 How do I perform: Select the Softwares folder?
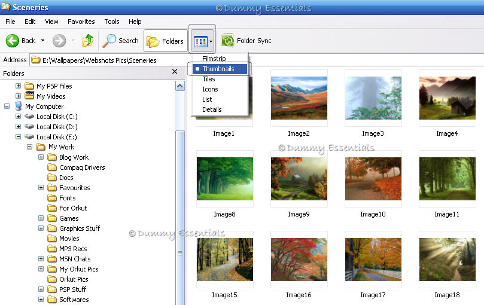68,300
